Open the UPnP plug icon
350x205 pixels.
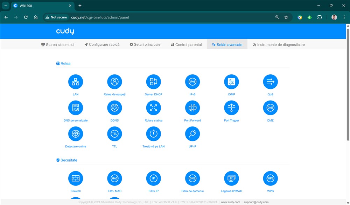tap(192, 134)
